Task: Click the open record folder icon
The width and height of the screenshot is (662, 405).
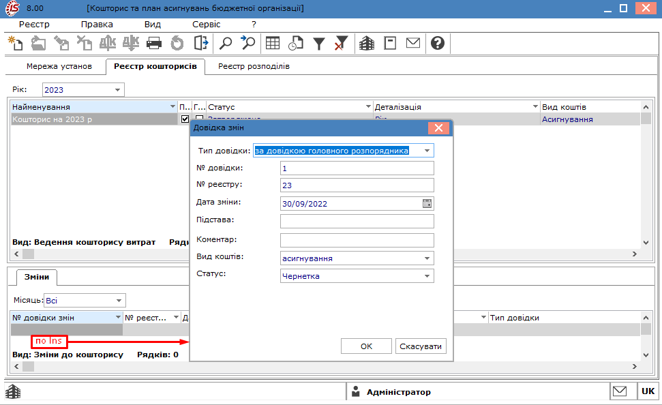Action: (38, 43)
